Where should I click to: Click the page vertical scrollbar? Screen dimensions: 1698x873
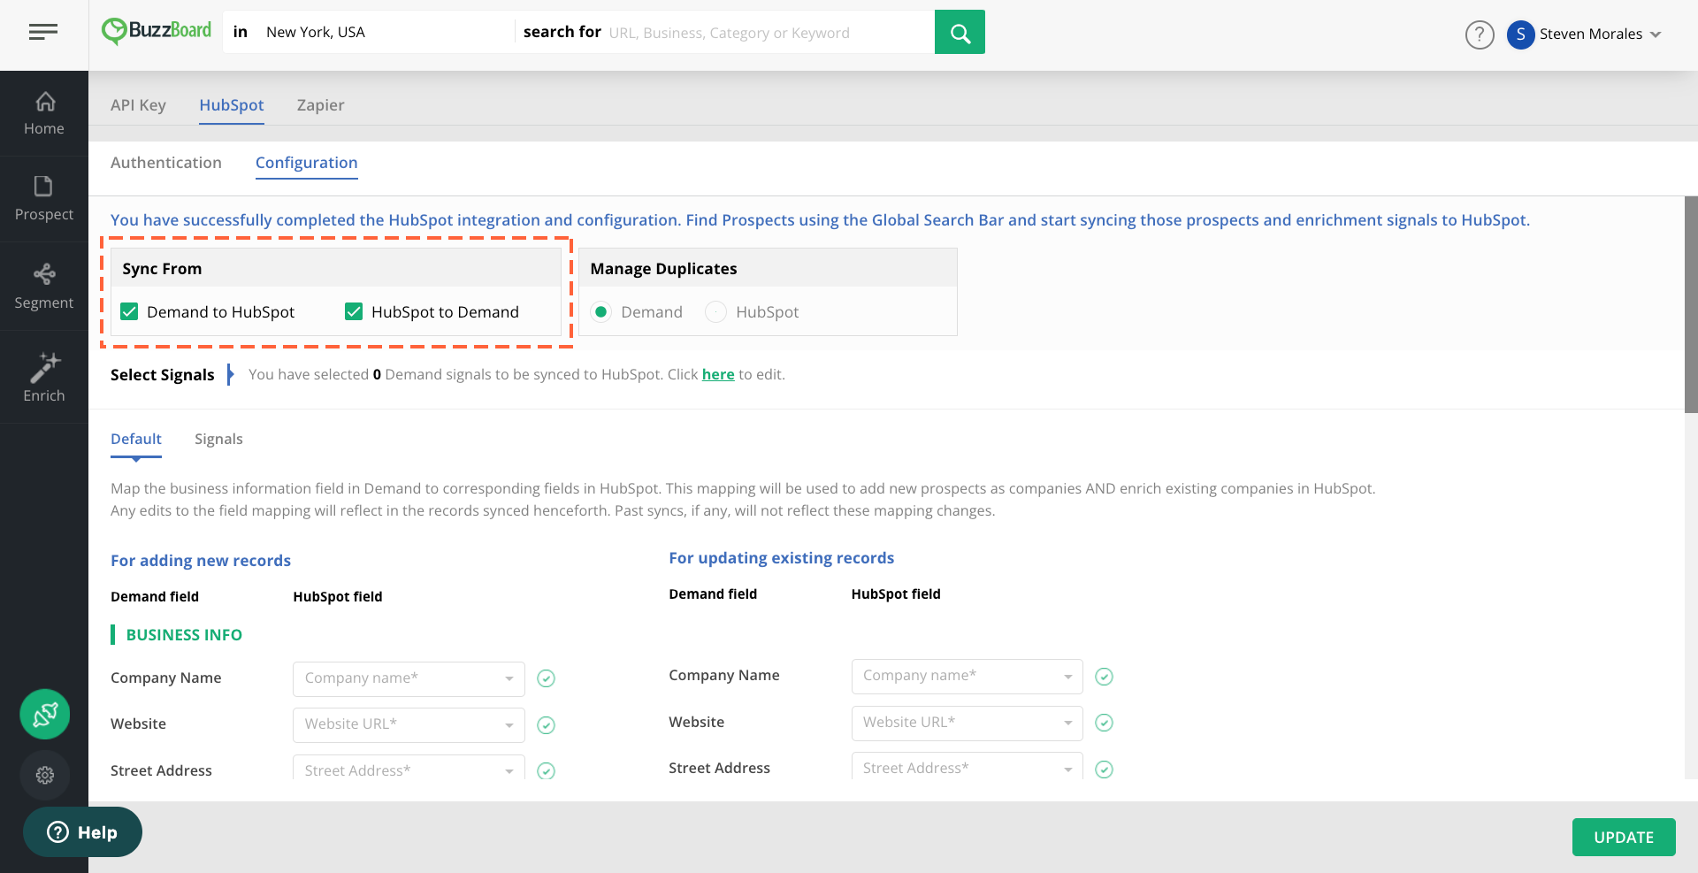[x=1691, y=304]
